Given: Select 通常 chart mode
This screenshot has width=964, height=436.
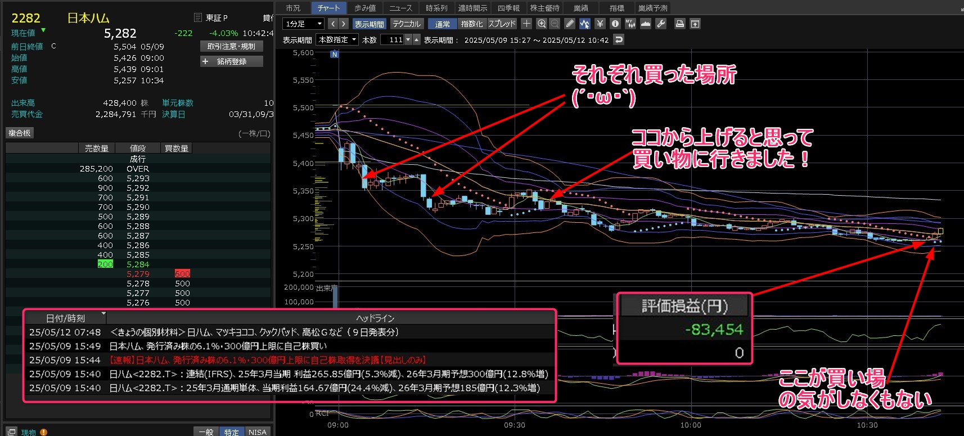Looking at the screenshot, I should 443,24.
